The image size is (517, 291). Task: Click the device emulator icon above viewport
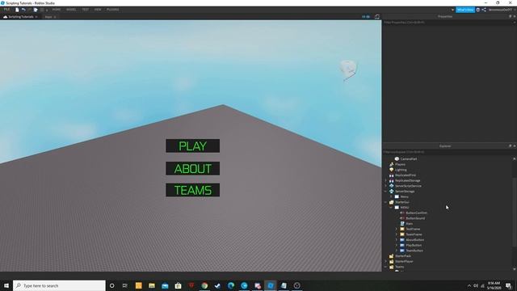pyautogui.click(x=377, y=17)
